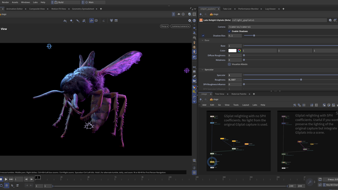Adjust the Shadow Bias slider
This screenshot has height=190, width=338.
point(254,36)
